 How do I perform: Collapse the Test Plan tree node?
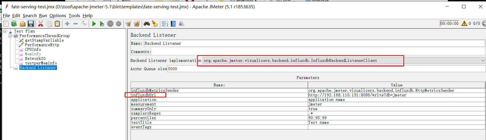tap(5, 31)
